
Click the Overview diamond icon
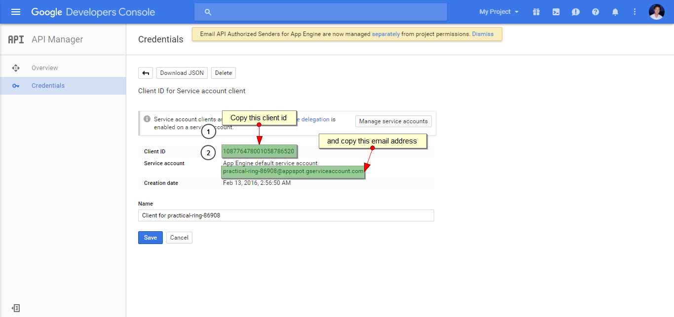point(16,68)
